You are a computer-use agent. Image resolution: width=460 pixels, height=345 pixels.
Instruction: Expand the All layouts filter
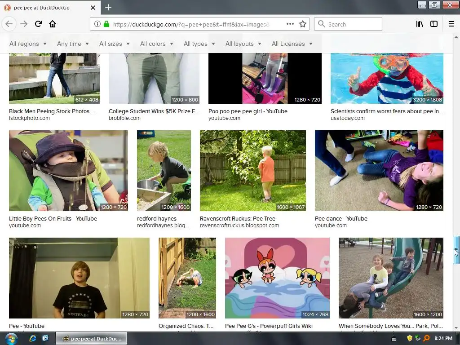[x=243, y=44]
